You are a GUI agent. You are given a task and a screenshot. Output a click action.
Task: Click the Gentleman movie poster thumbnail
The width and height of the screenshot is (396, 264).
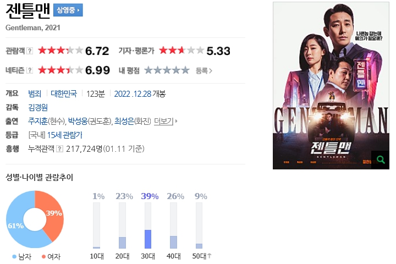coord(331,86)
